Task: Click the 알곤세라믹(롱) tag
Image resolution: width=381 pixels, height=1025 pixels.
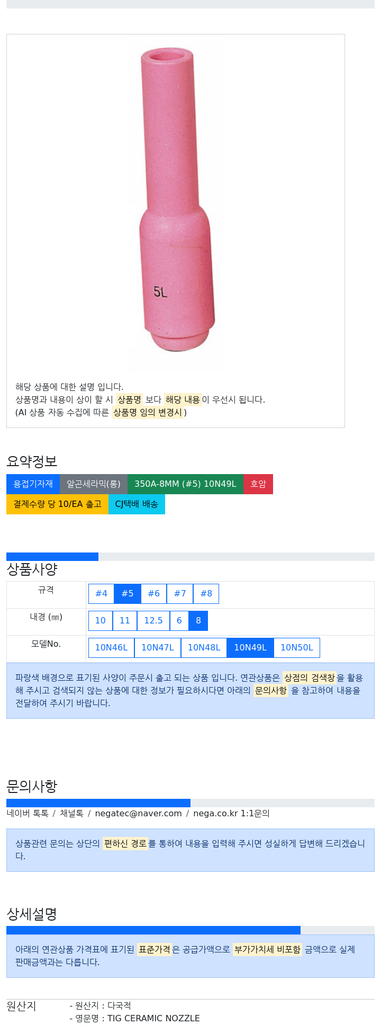Action: 94,484
